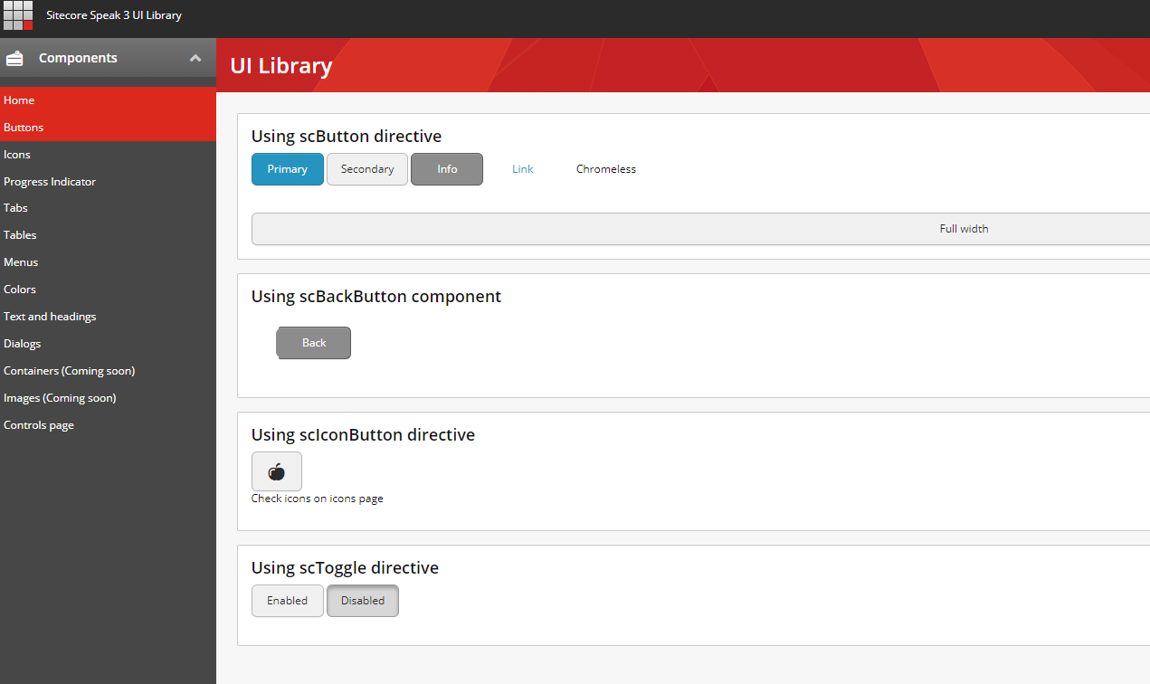Open the Tables page
The image size is (1150, 684).
(x=19, y=234)
